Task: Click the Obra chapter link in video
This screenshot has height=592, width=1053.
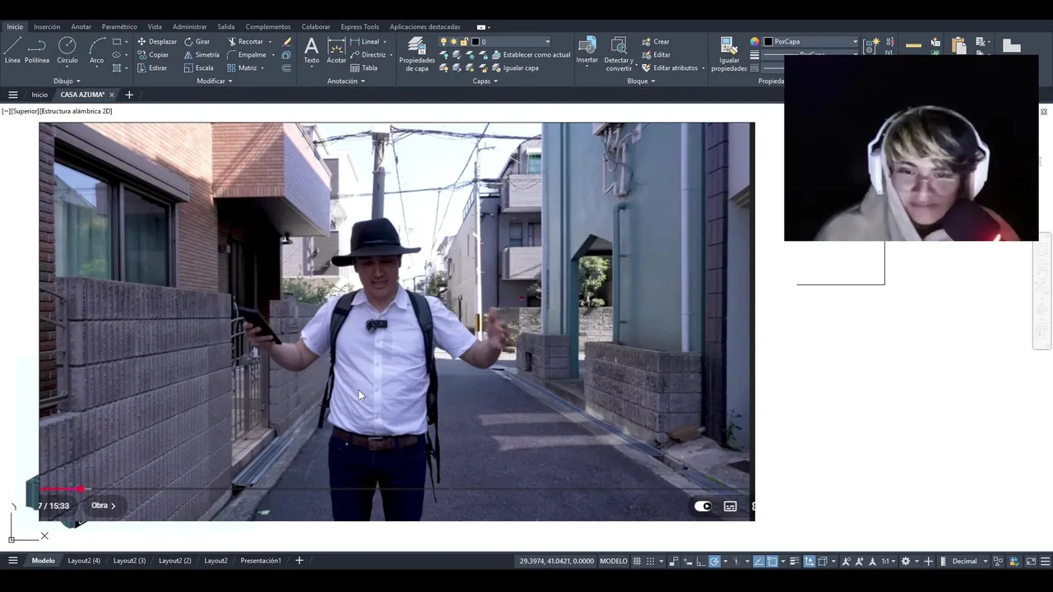Action: point(103,506)
